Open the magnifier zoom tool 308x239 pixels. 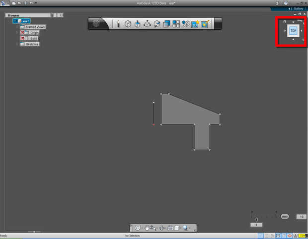pyautogui.click(x=185, y=228)
